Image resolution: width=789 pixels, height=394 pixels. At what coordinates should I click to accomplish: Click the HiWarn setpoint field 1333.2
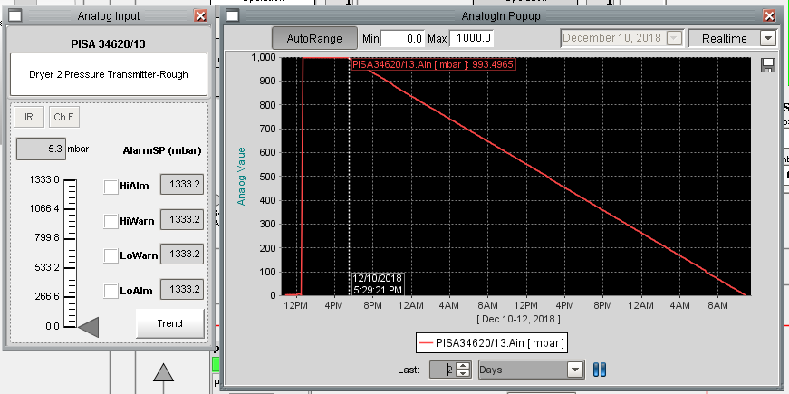[x=182, y=220]
